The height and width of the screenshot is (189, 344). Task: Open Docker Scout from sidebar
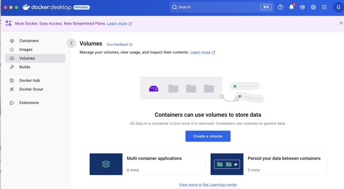(x=35, y=89)
